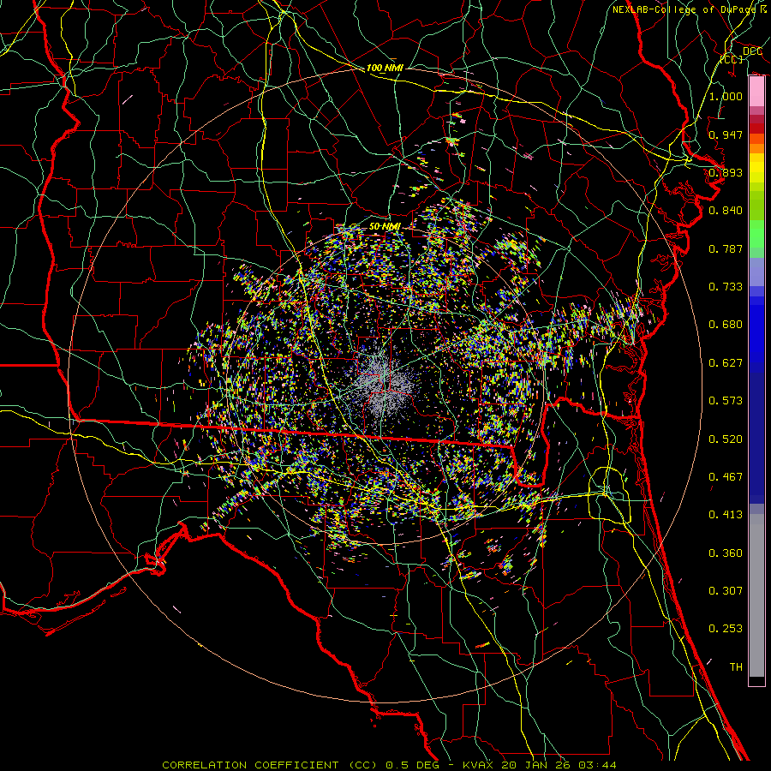Viewport: 771px width, 771px height.
Task: Click the 0.787 scale value
Action: pos(726,248)
